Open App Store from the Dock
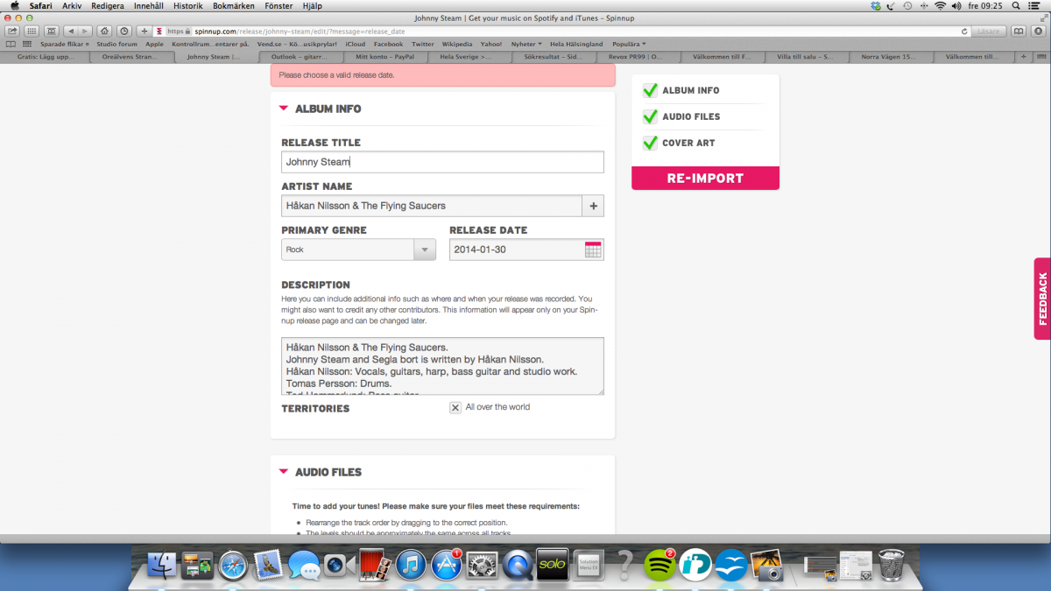Image resolution: width=1051 pixels, height=591 pixels. coord(446,565)
